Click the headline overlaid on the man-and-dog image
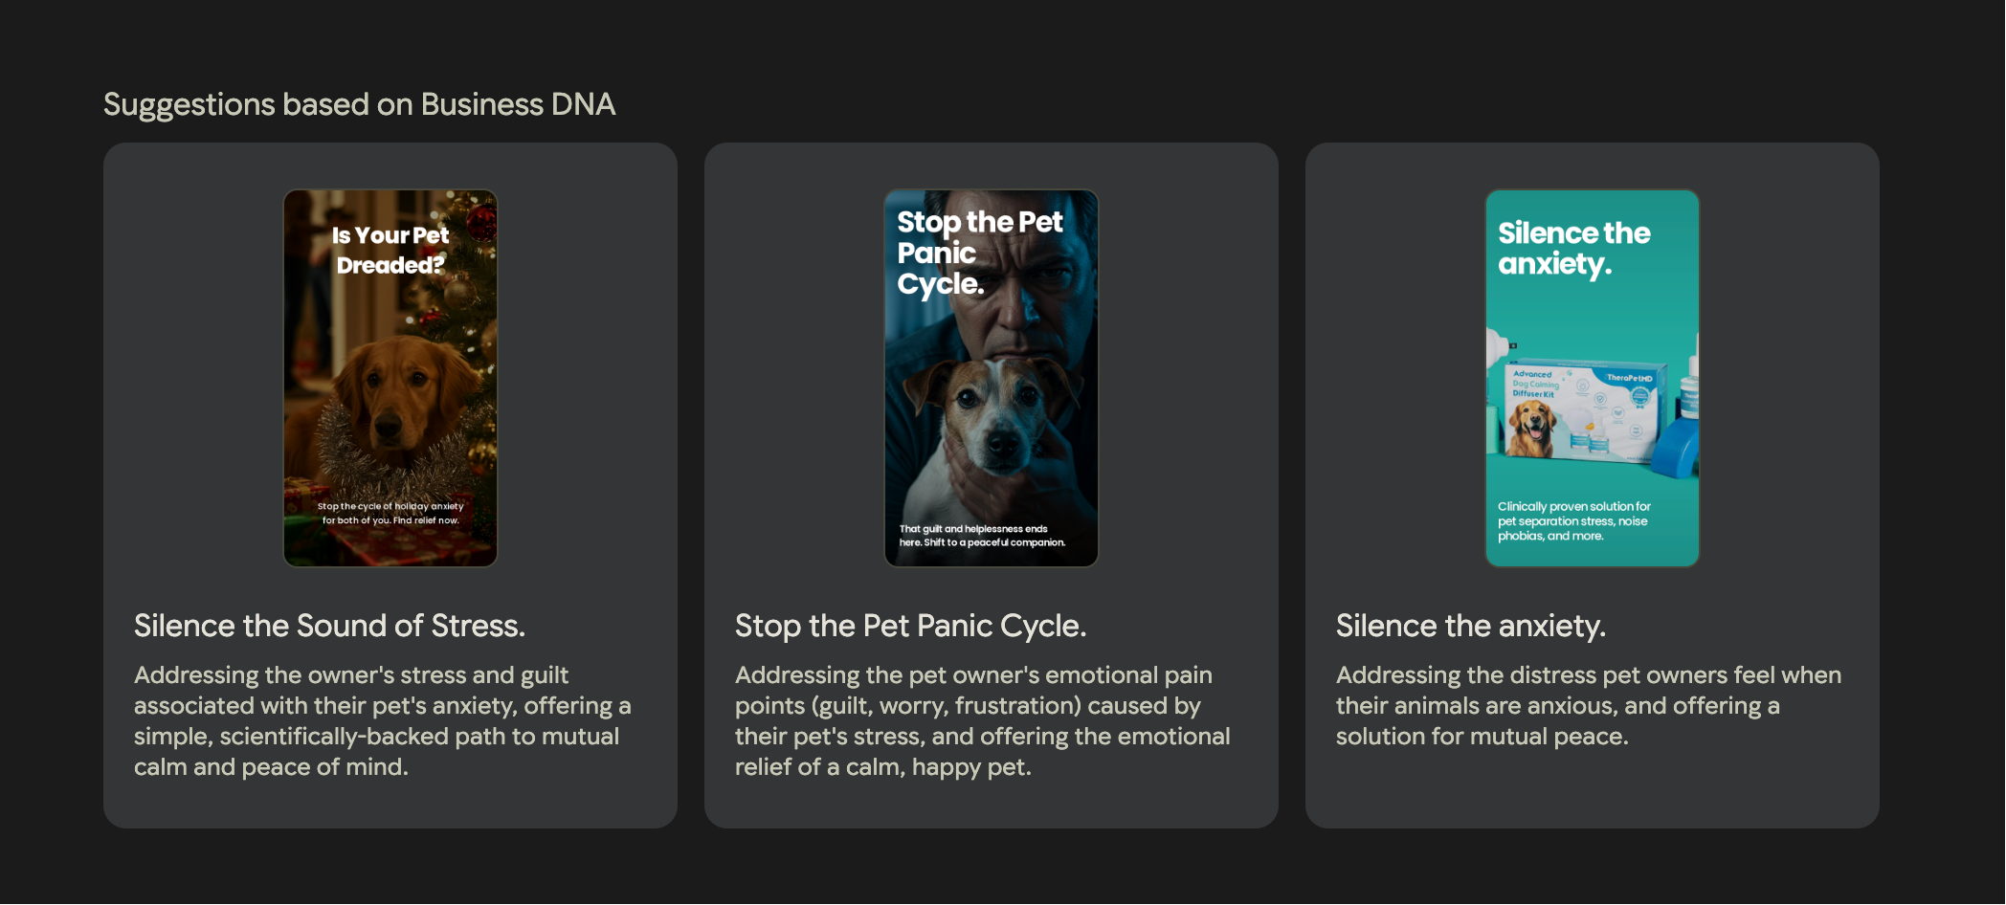The width and height of the screenshot is (2006, 905). [x=978, y=253]
